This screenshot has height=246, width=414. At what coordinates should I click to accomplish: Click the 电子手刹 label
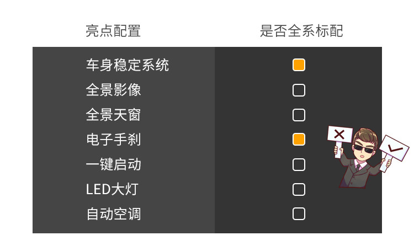point(113,140)
